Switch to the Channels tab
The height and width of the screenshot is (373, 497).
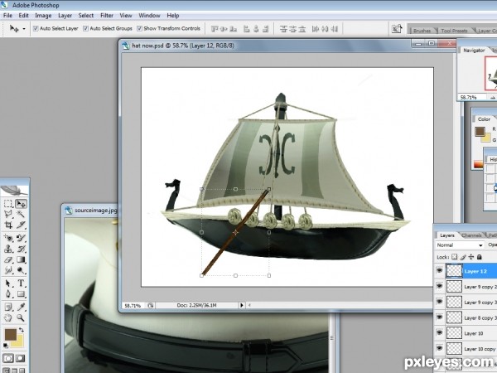click(471, 235)
